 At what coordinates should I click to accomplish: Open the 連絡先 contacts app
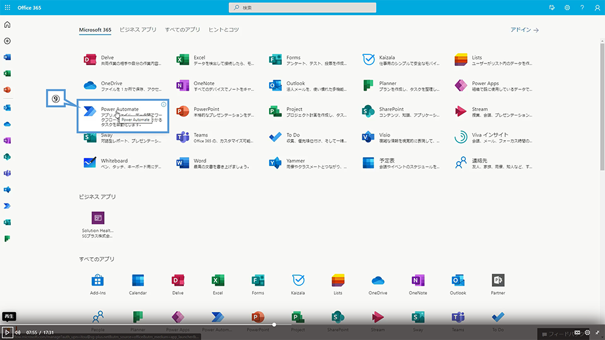[494, 163]
